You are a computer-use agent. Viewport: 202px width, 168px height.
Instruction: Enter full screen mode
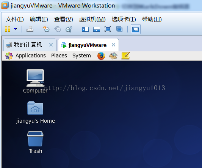pos(108,29)
